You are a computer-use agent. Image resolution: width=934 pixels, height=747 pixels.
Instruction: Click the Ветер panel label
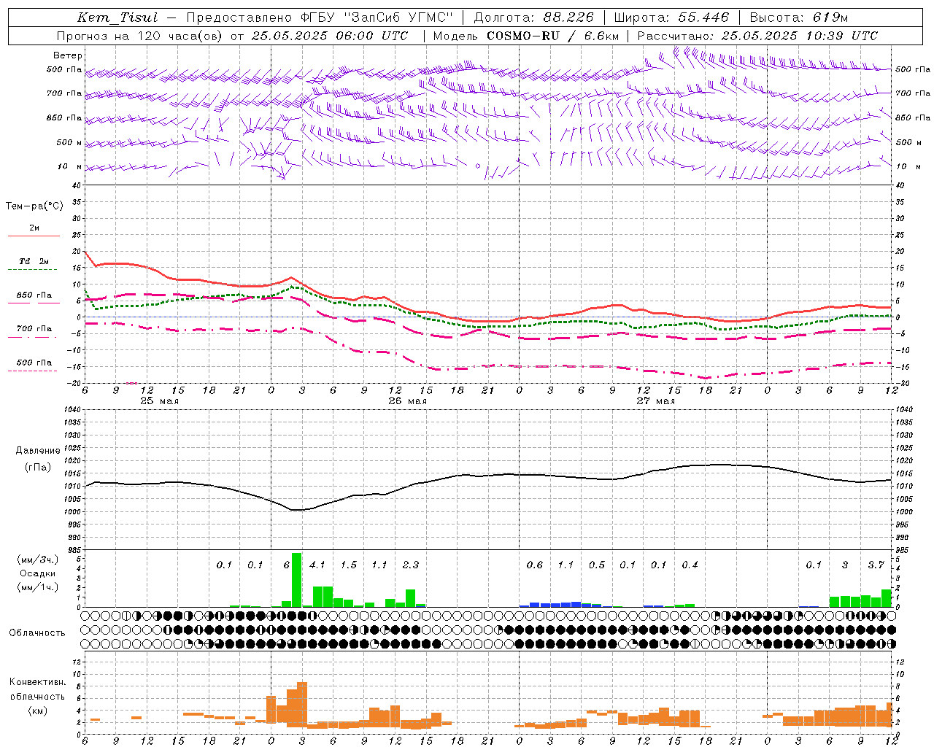pos(67,55)
